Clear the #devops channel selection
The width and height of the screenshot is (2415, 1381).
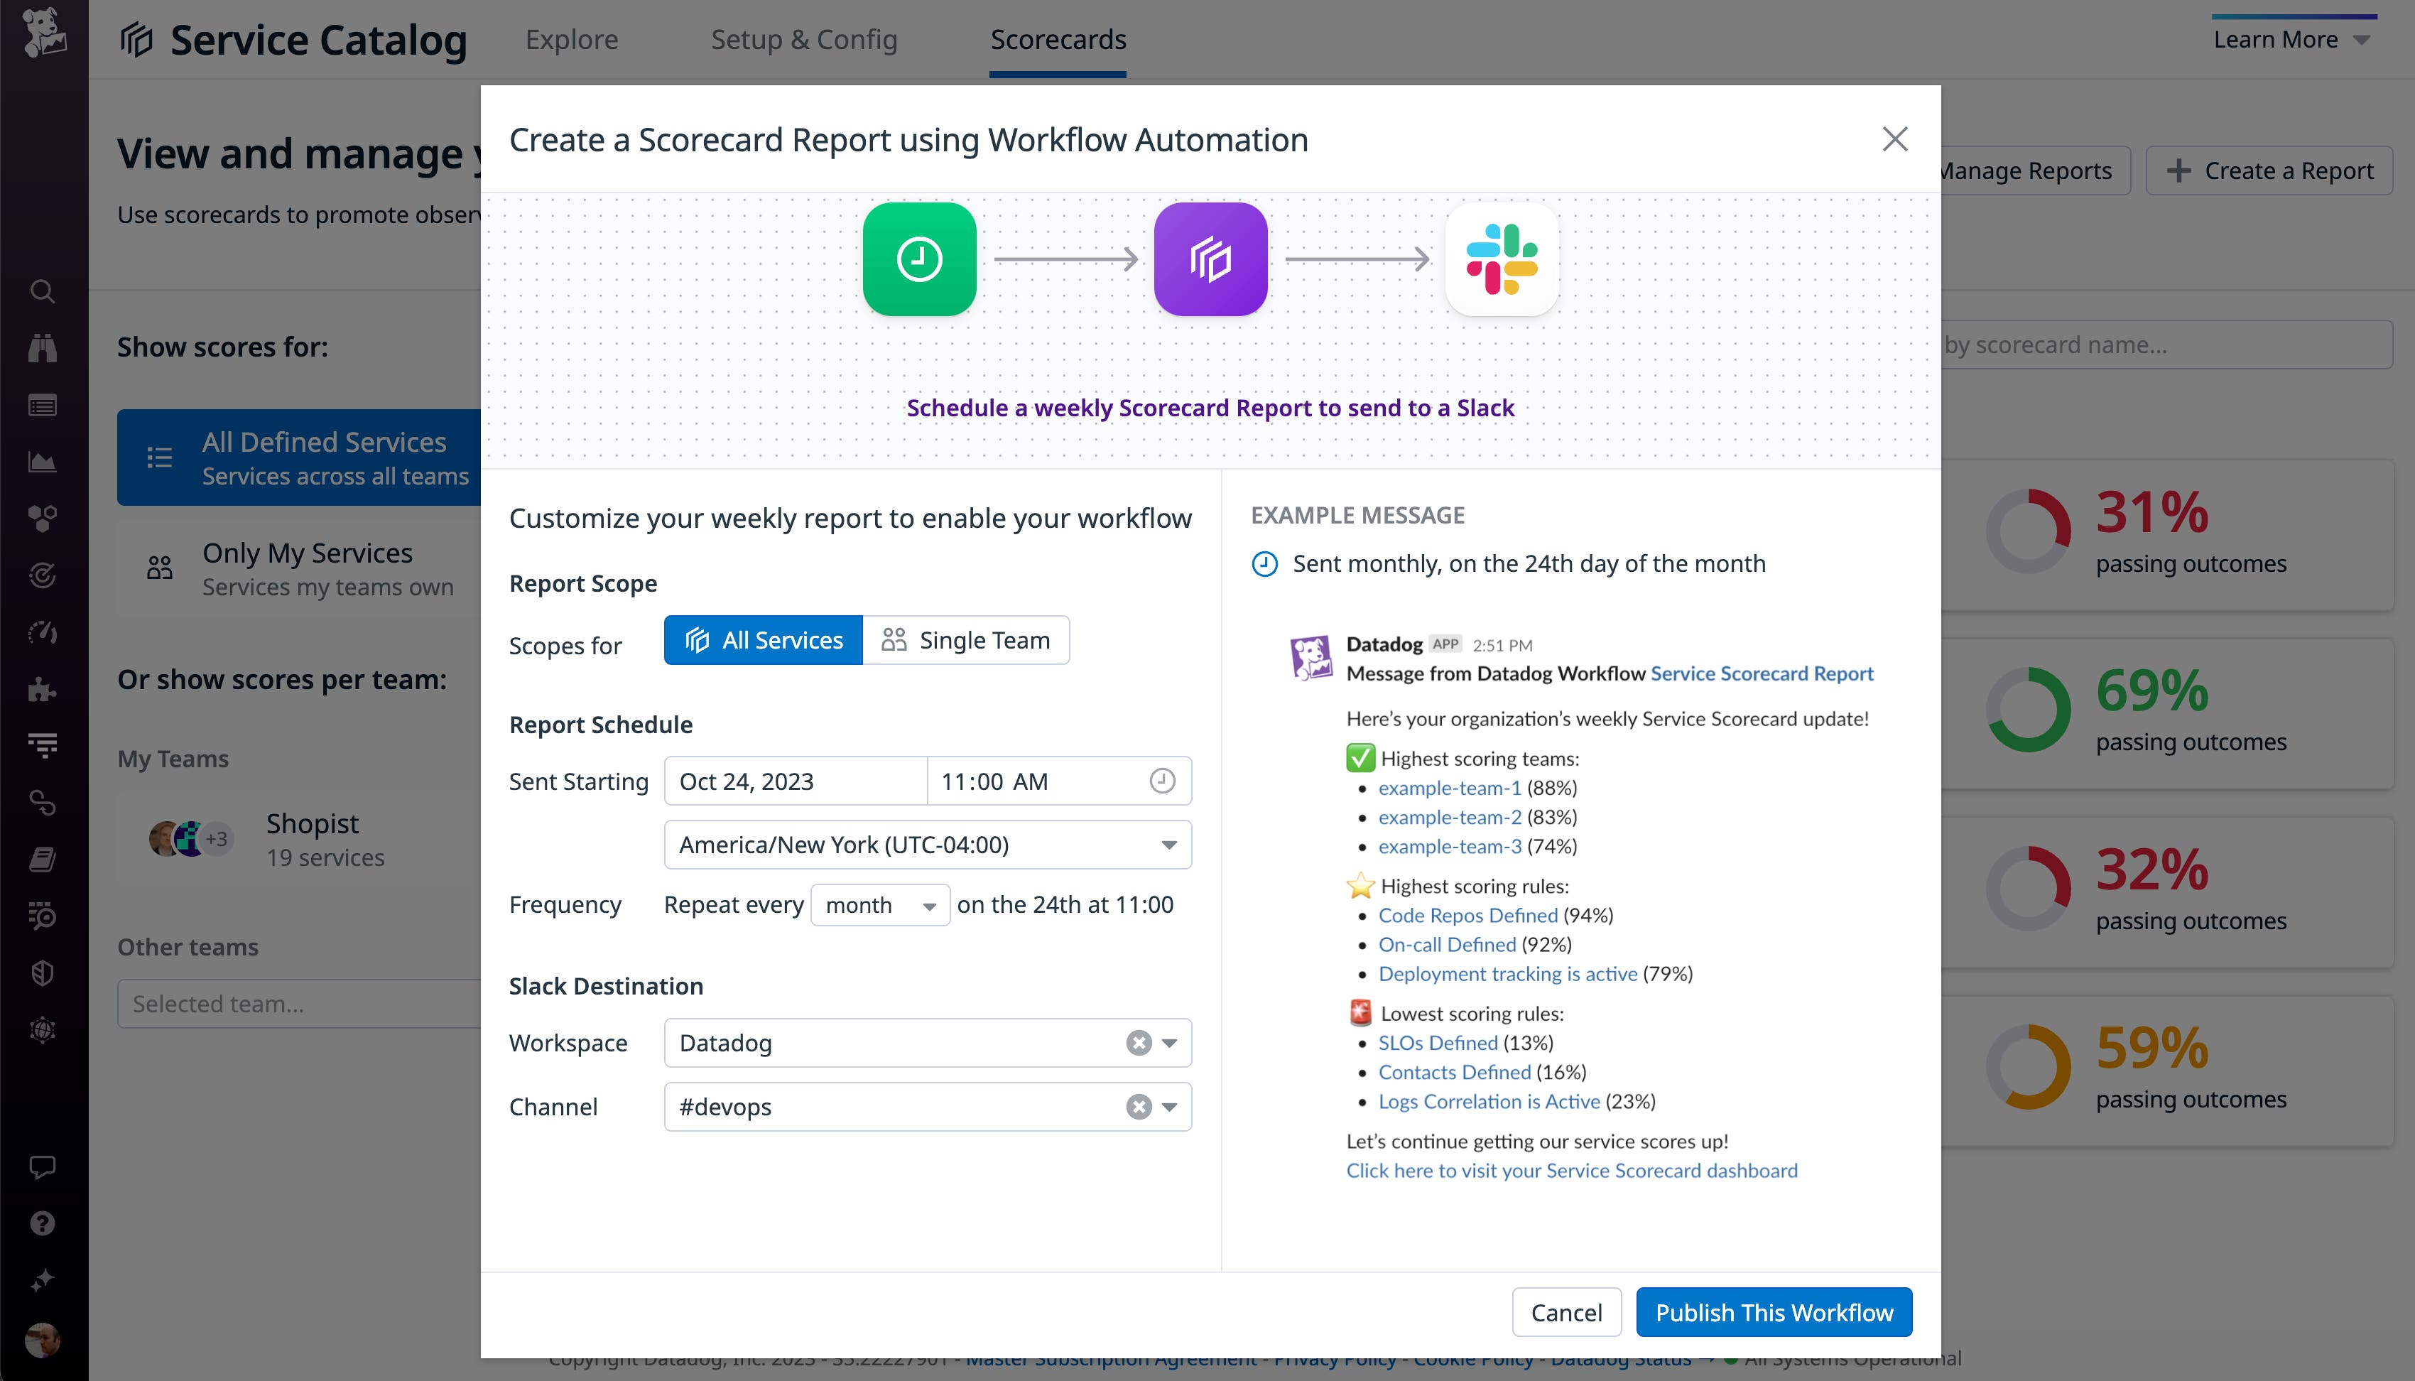coord(1137,1107)
